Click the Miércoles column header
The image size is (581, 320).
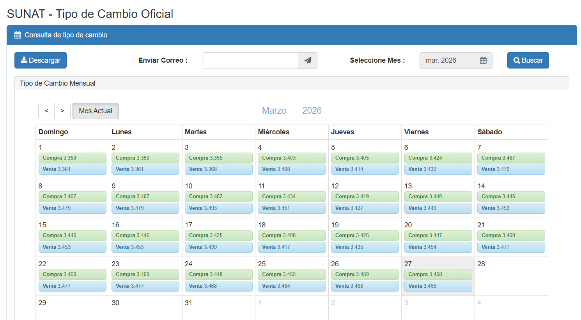274,132
